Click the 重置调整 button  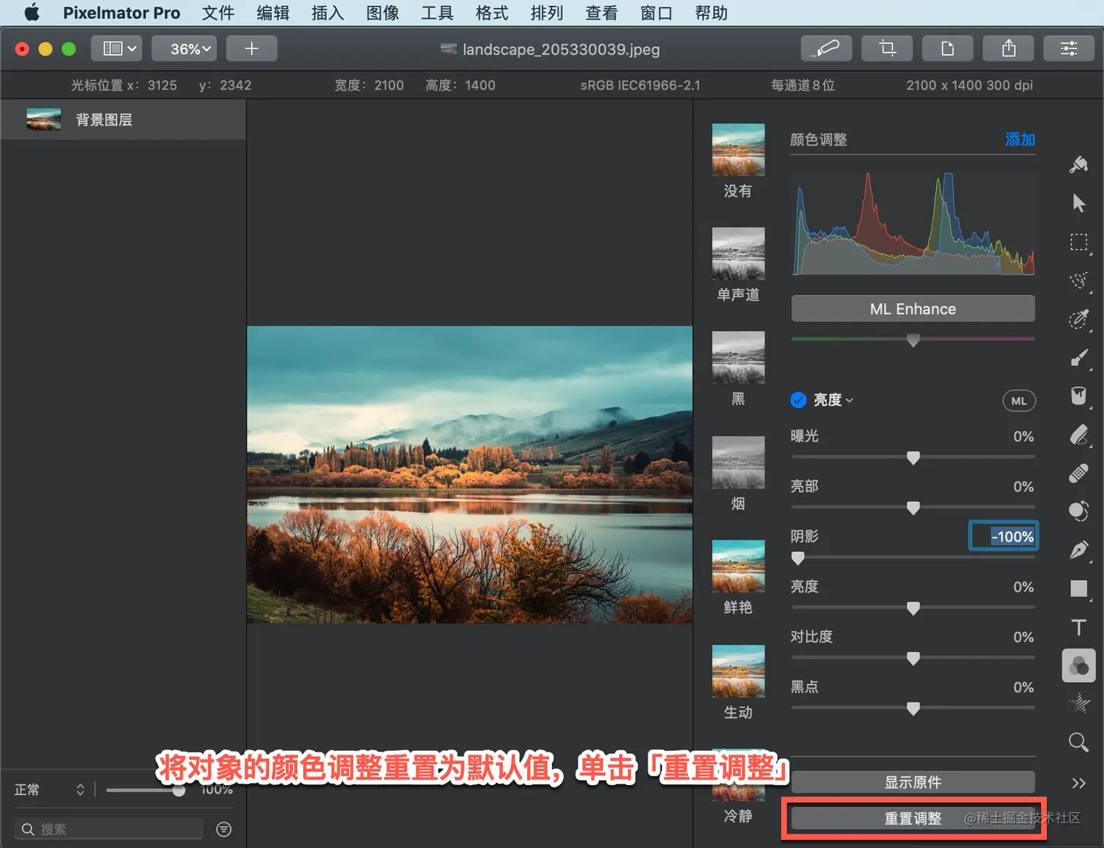913,819
